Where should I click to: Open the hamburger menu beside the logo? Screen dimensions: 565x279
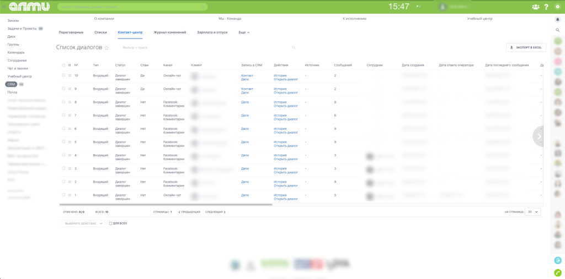coord(4,7)
